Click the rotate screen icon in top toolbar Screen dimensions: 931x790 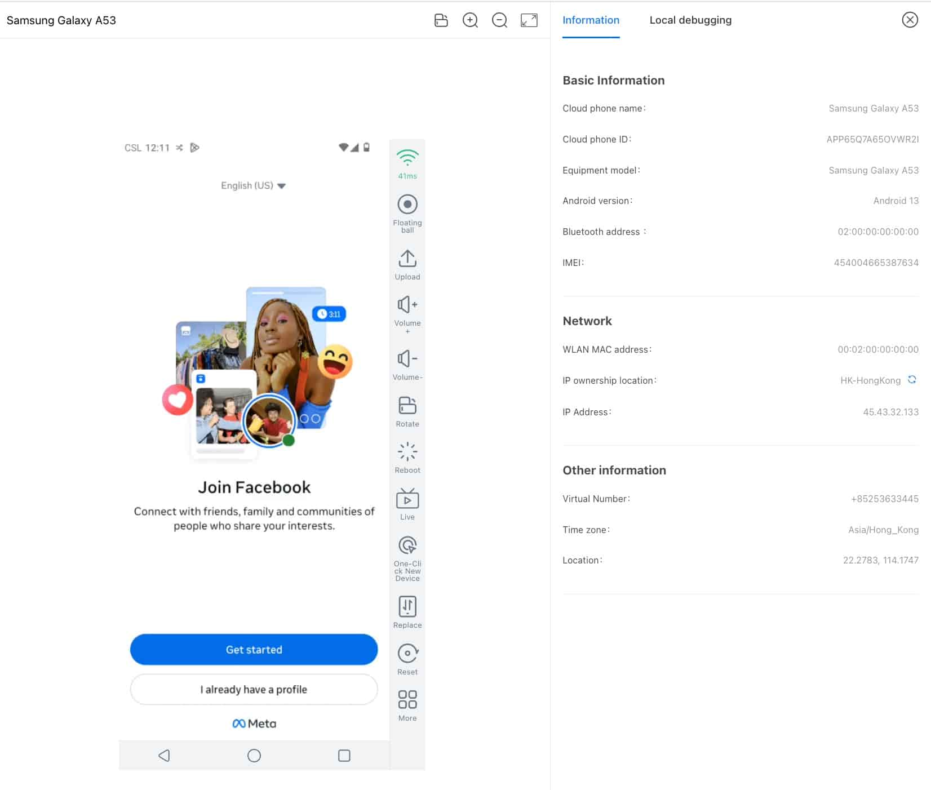tap(441, 20)
